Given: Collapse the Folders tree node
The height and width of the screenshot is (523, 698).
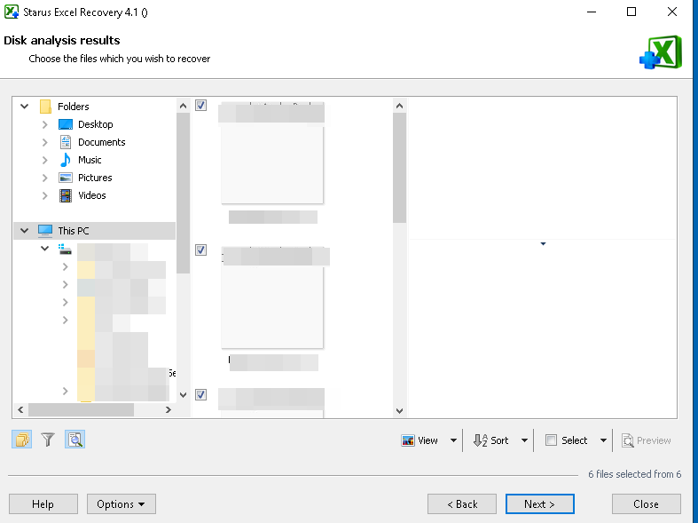Looking at the screenshot, I should 25,107.
